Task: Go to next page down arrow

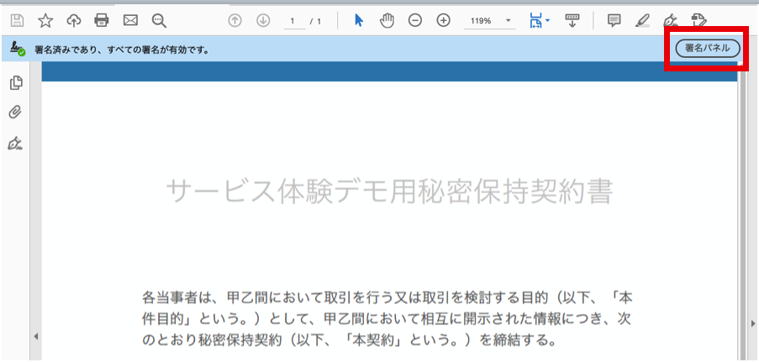Action: (263, 21)
